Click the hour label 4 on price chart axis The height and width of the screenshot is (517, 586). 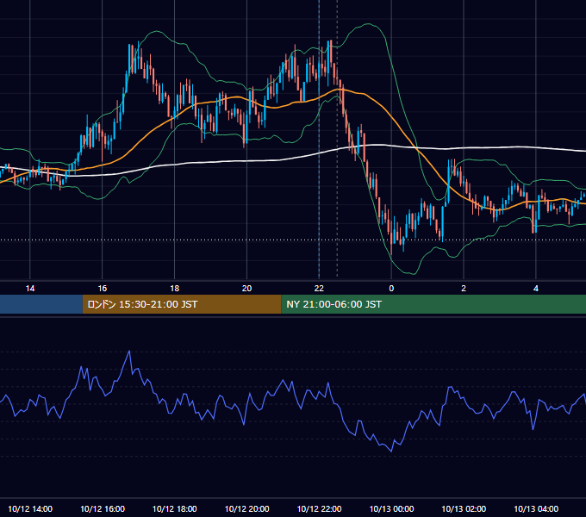point(536,289)
